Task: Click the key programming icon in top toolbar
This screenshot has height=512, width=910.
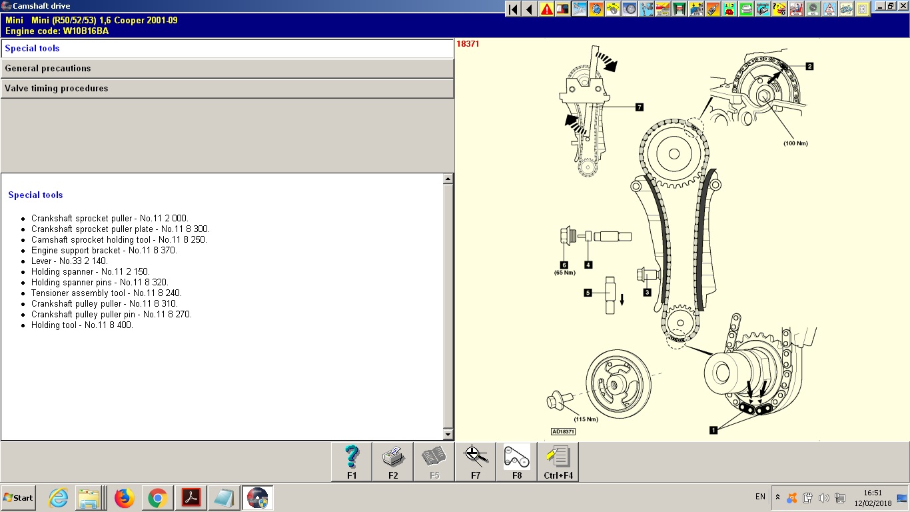Action: click(x=713, y=9)
